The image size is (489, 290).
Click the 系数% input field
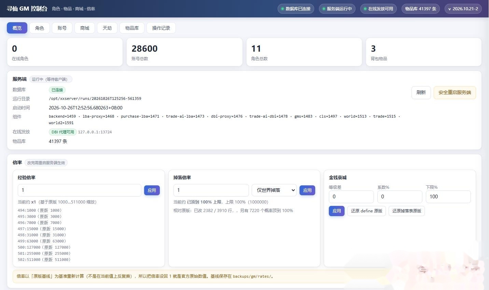pyautogui.click(x=400, y=197)
